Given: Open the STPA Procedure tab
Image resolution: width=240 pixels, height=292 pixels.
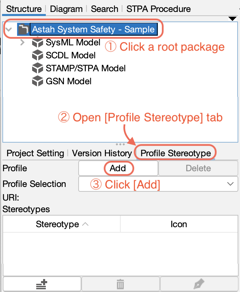Looking at the screenshot, I should 158,9.
